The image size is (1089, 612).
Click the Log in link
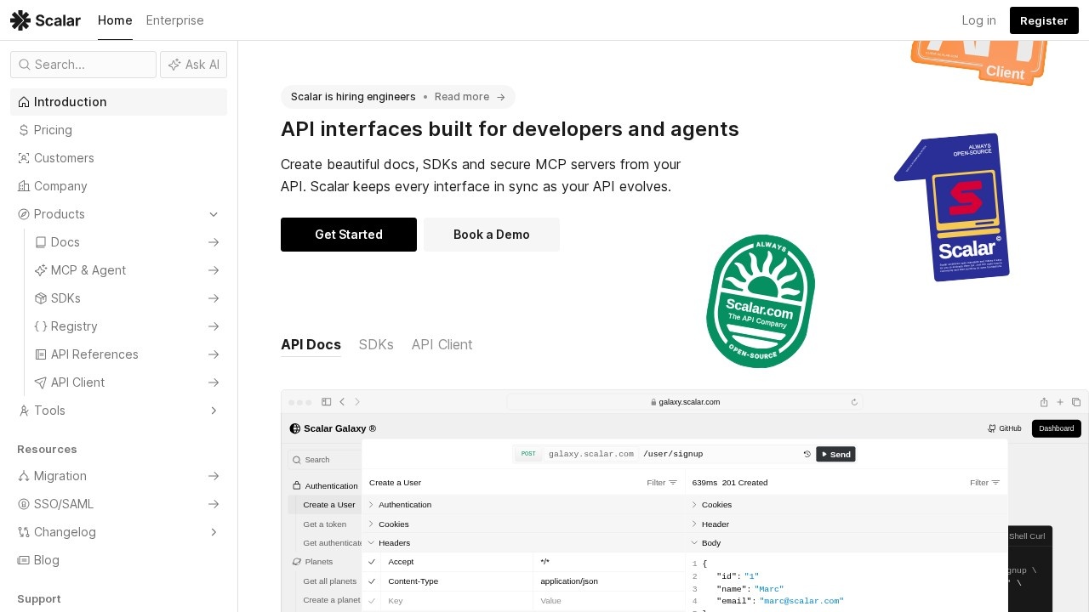coord(978,20)
